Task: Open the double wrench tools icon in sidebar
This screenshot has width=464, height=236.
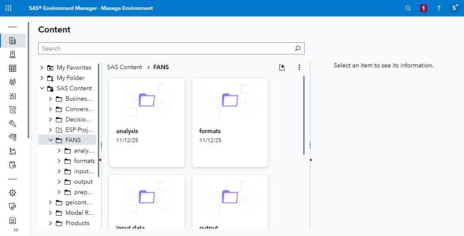Action: (x=13, y=137)
